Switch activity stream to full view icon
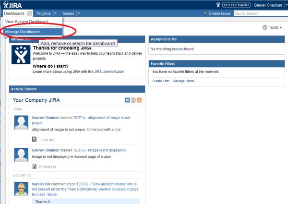The height and width of the screenshot is (204, 288). tap(127, 100)
